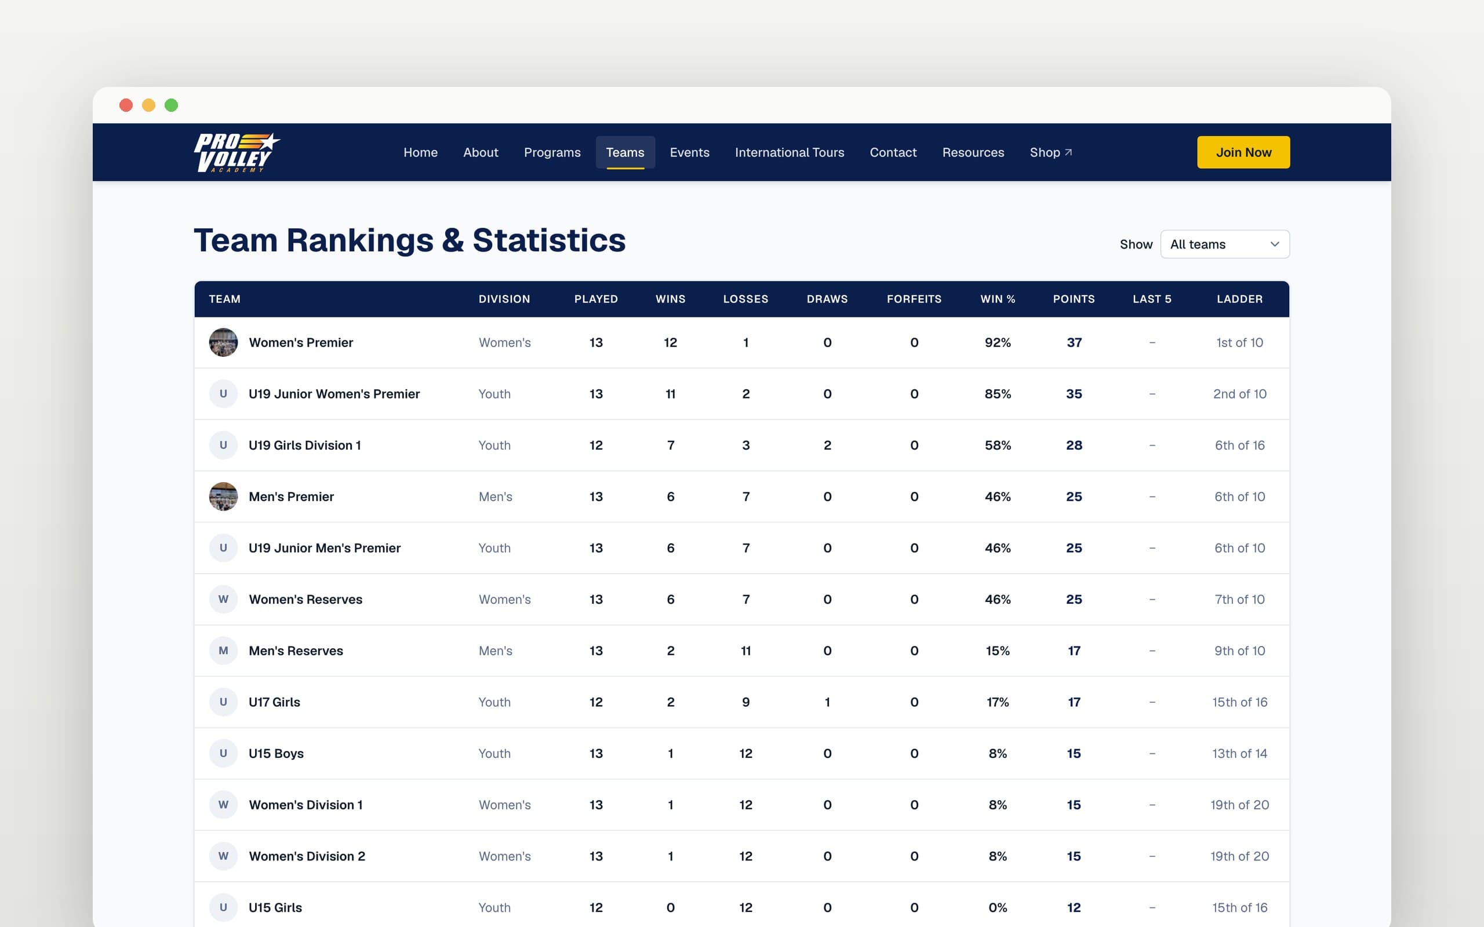Sort by the Win % column header
The image size is (1484, 927).
click(997, 299)
